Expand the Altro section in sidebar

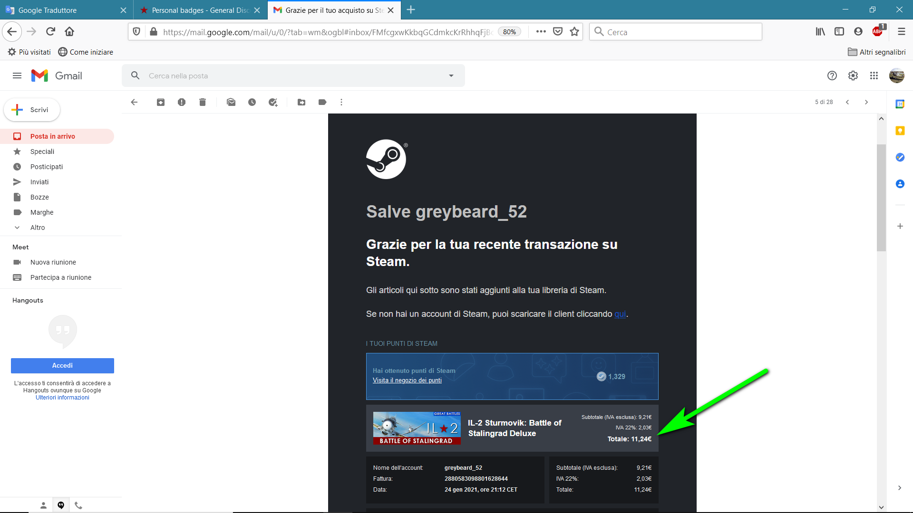tap(38, 228)
